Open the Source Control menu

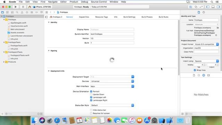point(99,2)
